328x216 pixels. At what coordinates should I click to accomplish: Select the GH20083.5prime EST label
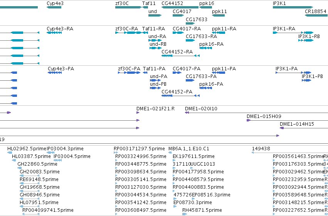click(40, 172)
